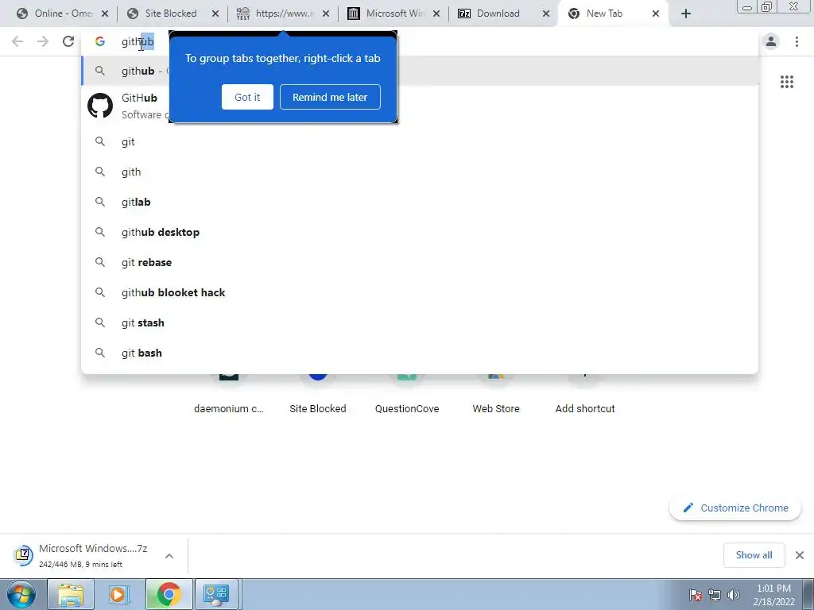Click the Action Center flag tray icon

click(x=696, y=595)
